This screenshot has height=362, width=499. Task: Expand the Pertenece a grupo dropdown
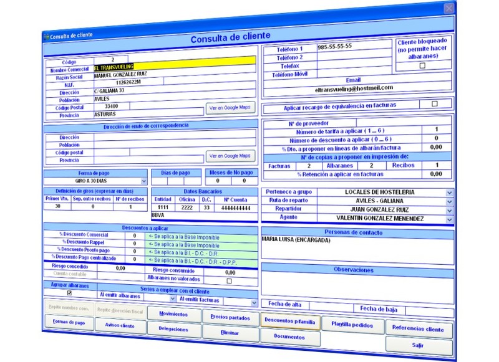point(449,193)
